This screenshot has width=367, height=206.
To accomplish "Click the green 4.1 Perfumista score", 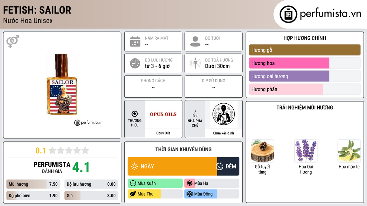I will pos(81,167).
